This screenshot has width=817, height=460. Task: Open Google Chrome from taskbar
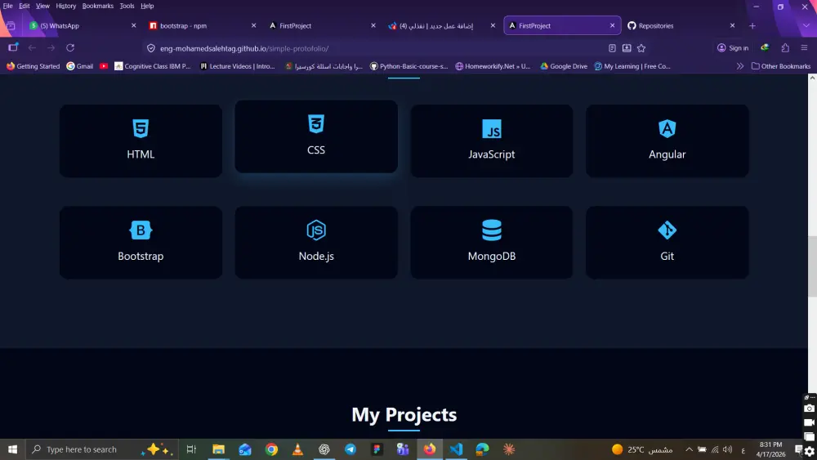click(x=271, y=449)
